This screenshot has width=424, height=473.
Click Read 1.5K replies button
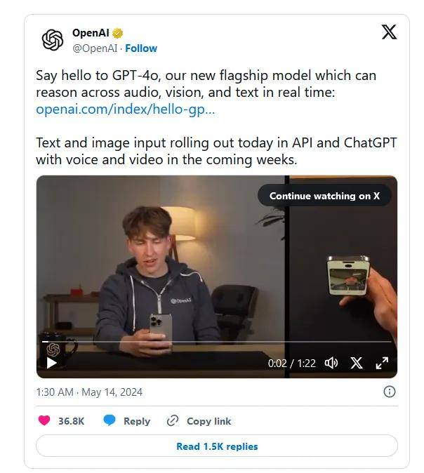pyautogui.click(x=217, y=446)
